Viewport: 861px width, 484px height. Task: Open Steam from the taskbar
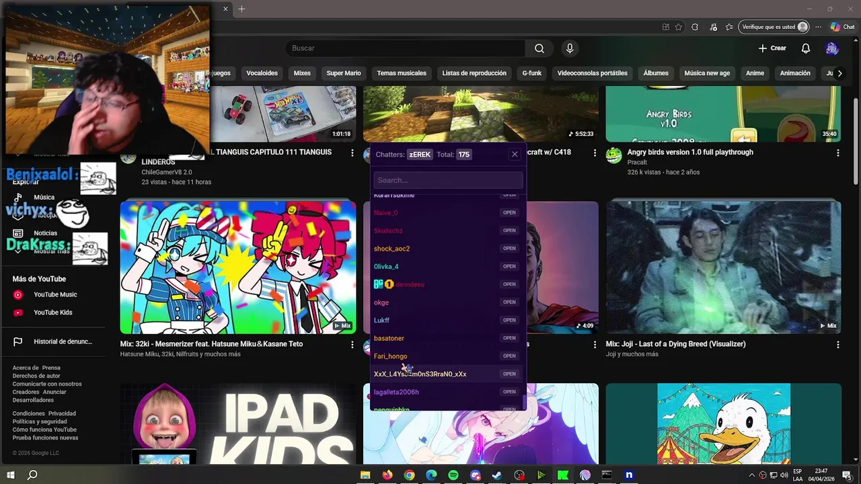[x=497, y=475]
